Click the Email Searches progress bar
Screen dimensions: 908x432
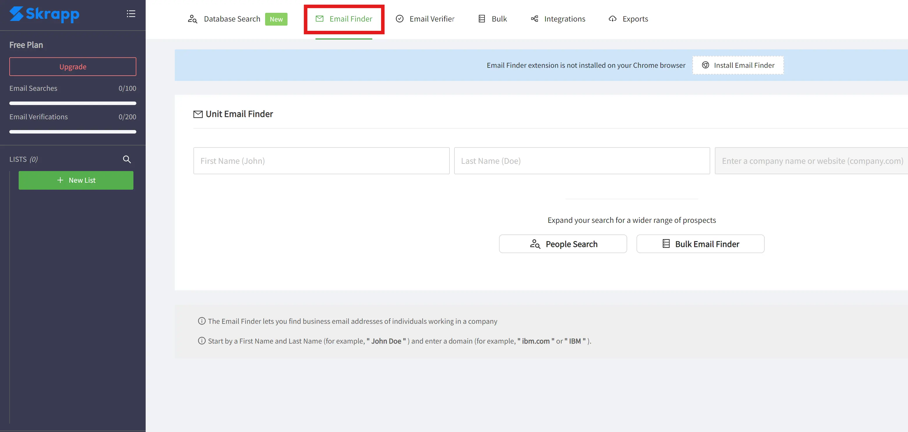(x=73, y=103)
